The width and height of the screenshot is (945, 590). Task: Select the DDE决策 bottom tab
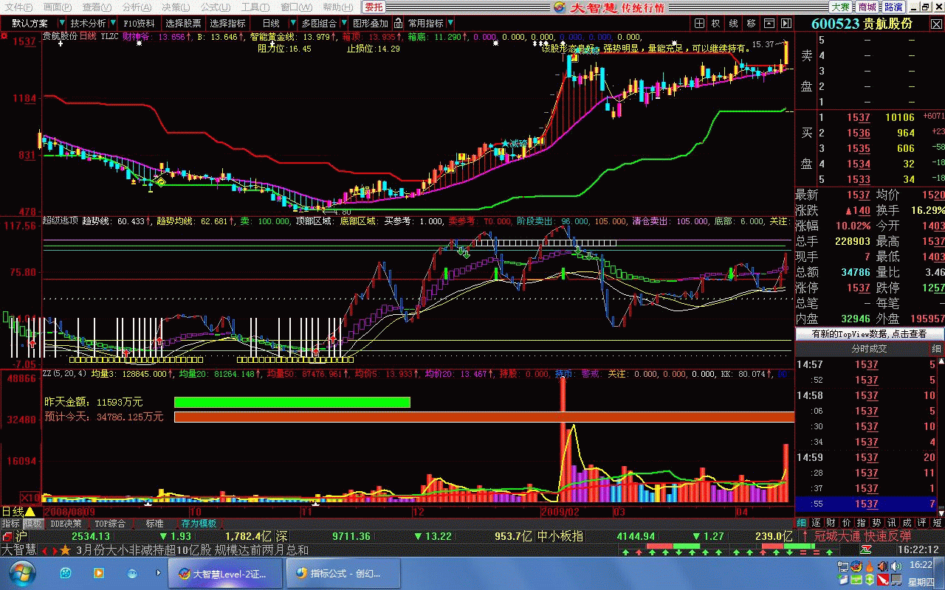pyautogui.click(x=66, y=524)
